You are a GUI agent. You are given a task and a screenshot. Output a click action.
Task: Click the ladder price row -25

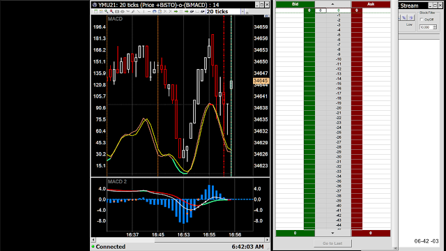(338, 132)
